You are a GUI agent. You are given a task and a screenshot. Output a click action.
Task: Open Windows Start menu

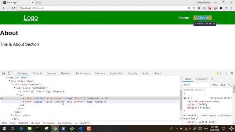tap(4, 129)
